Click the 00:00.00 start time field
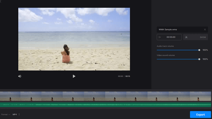212x119 pixels. point(171,37)
